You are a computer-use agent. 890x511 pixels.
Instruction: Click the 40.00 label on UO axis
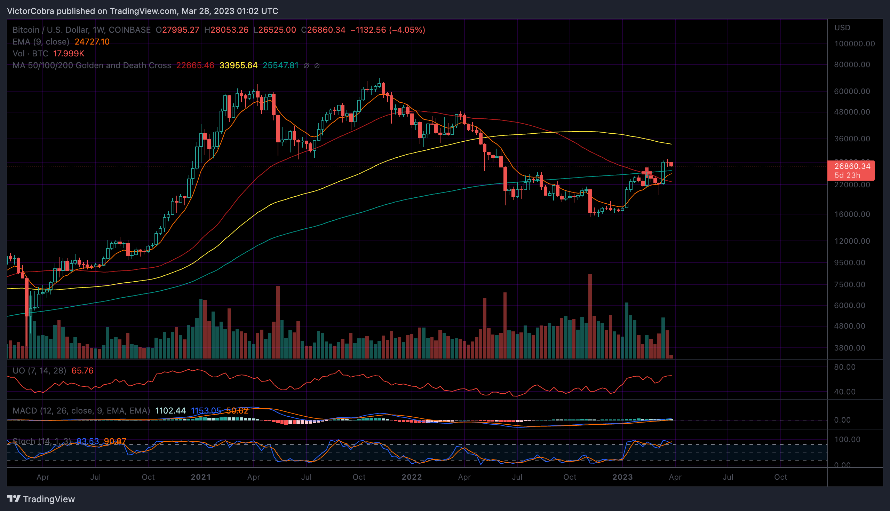[x=845, y=392]
